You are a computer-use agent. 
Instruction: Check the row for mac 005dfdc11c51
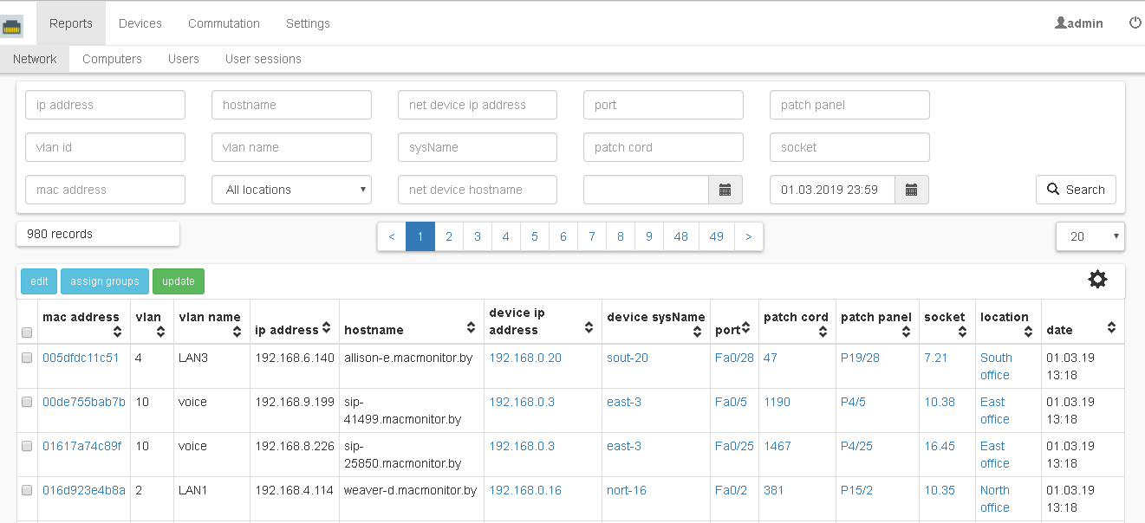click(27, 358)
